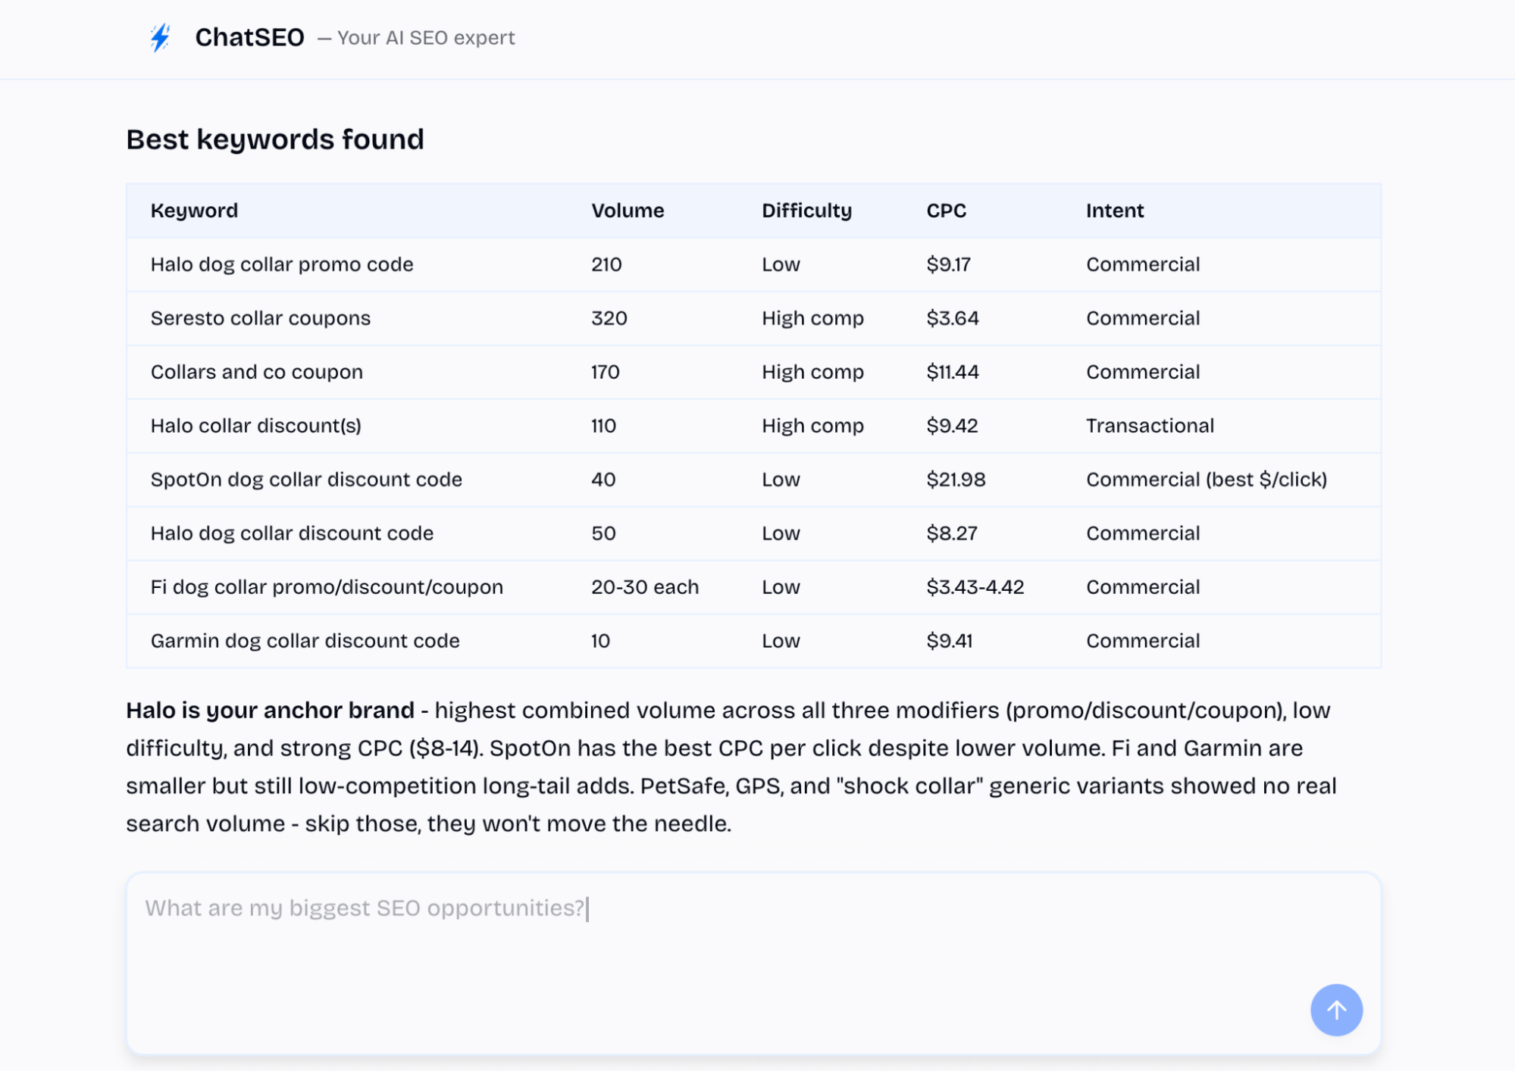
Task: Click 'Halo is your anchor brand' bold text
Action: (x=270, y=711)
